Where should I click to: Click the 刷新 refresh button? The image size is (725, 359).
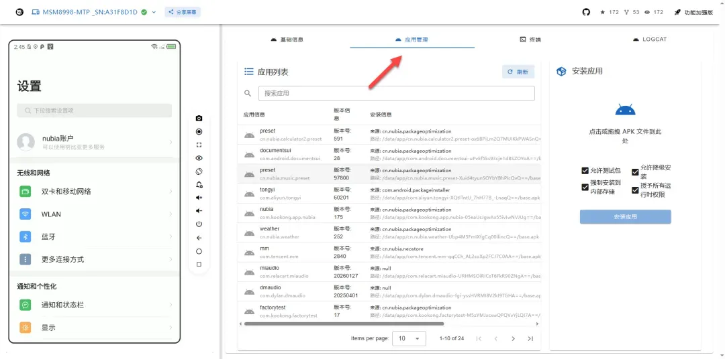coord(518,72)
